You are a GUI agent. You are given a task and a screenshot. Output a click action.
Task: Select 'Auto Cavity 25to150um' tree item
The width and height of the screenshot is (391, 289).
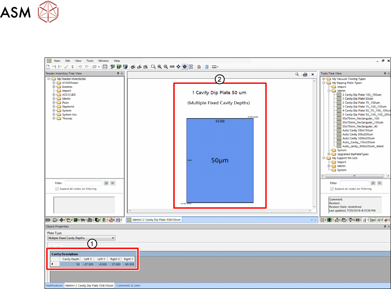[357, 130]
